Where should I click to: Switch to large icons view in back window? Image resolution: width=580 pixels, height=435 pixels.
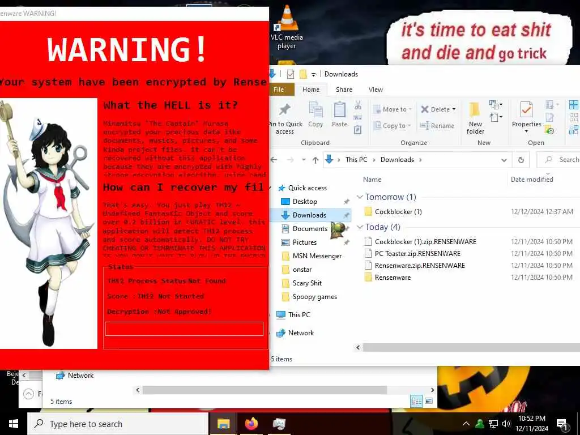click(429, 401)
